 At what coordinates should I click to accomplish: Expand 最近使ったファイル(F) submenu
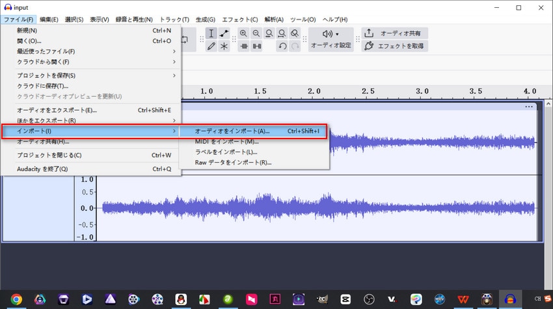tap(91, 51)
